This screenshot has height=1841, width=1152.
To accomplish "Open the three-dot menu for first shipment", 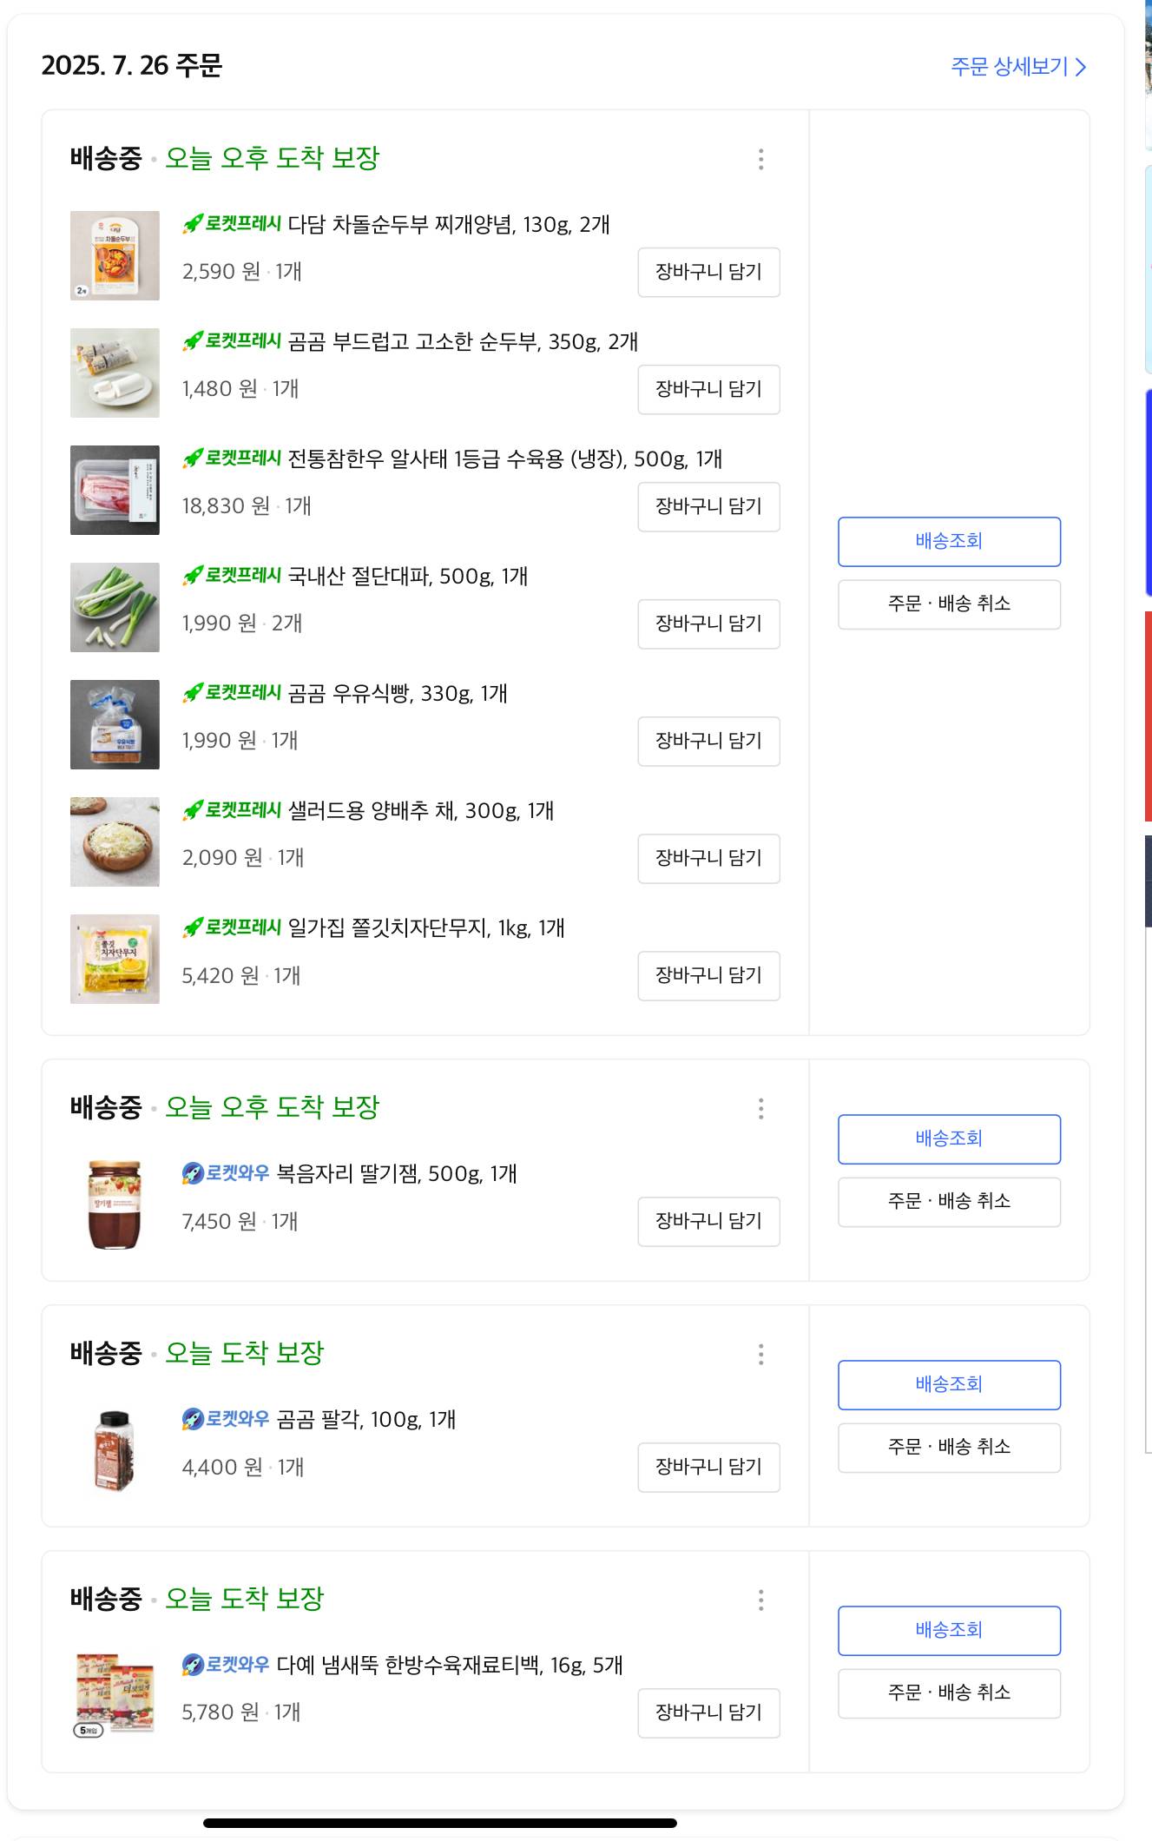I will [760, 159].
